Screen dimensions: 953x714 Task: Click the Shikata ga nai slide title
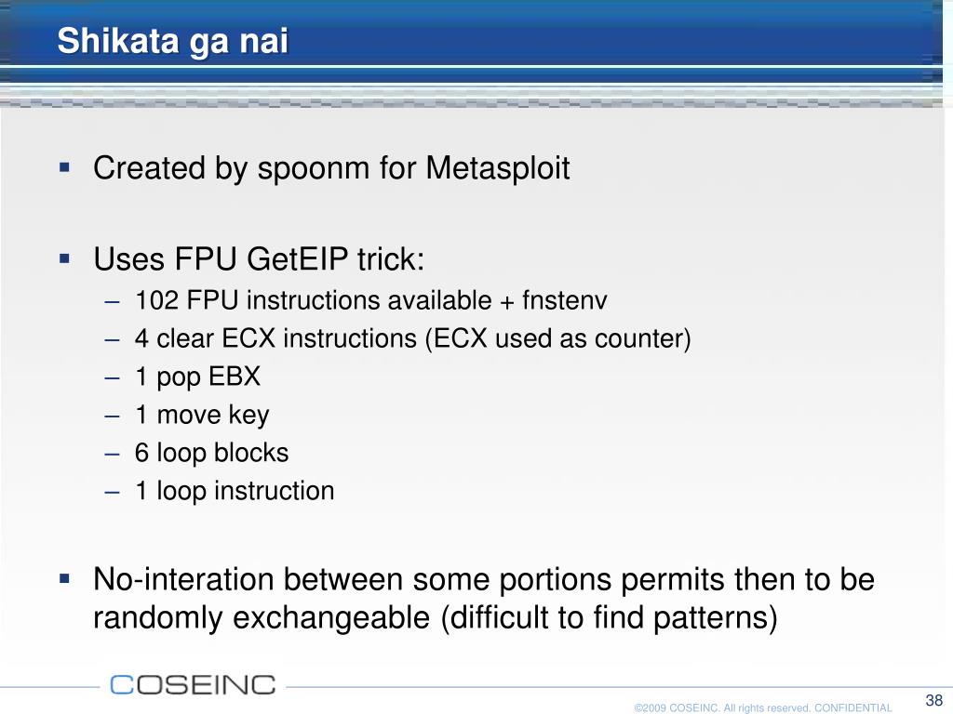[172, 42]
